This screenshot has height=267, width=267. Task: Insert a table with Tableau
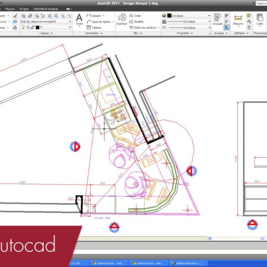point(96,27)
